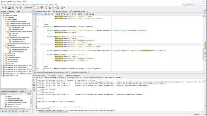Toggle show static members filter in Navigator
This screenshot has width=207, height=116.
9,111
